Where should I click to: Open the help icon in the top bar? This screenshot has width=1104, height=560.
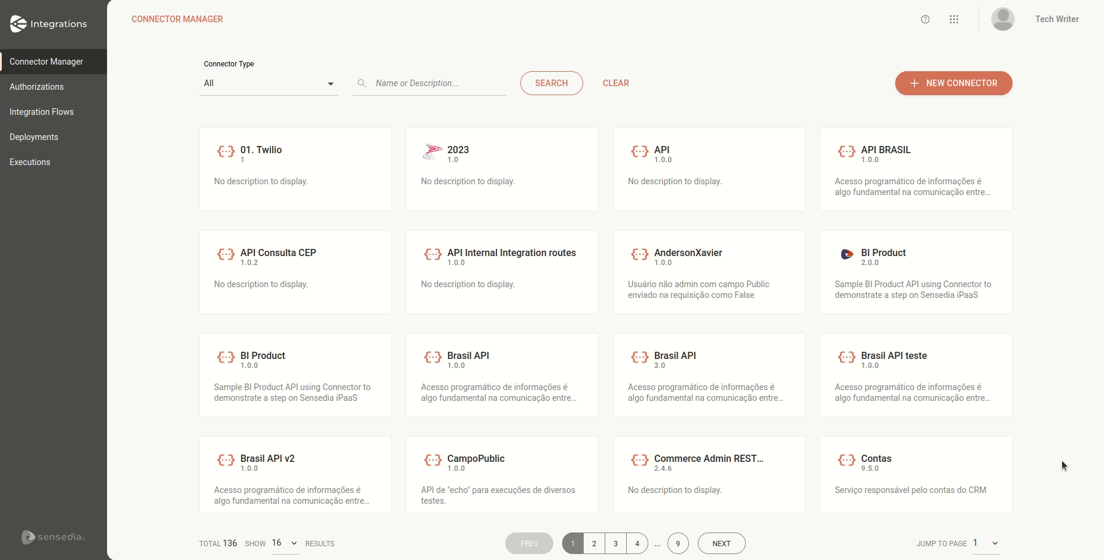(x=925, y=19)
